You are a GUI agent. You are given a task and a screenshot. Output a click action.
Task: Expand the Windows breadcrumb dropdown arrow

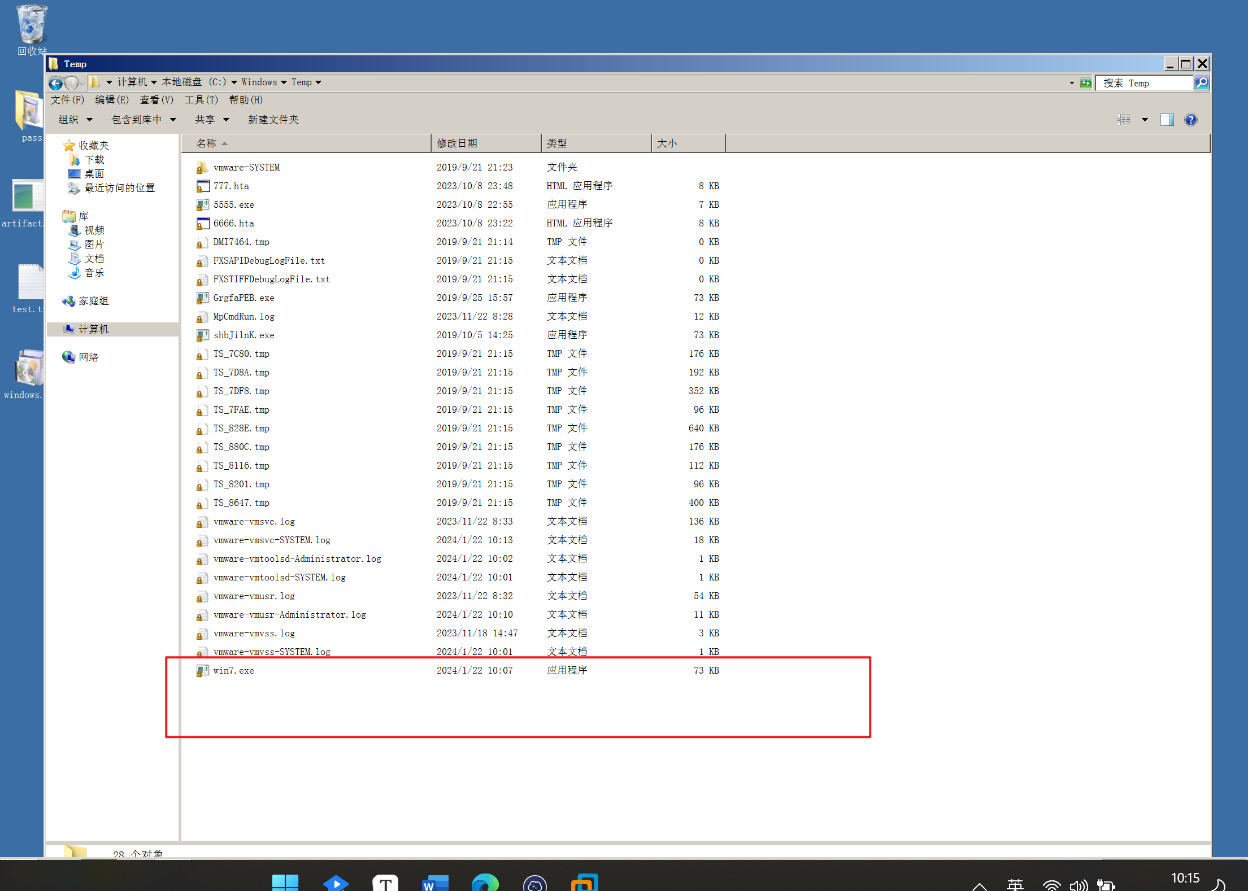coord(284,82)
